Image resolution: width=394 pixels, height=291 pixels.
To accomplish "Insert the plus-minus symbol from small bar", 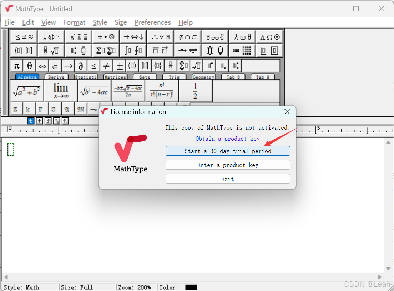I will [x=119, y=66].
